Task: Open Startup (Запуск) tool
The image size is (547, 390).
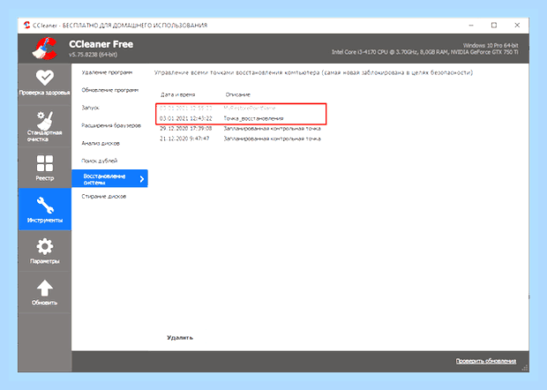Action: coord(90,108)
